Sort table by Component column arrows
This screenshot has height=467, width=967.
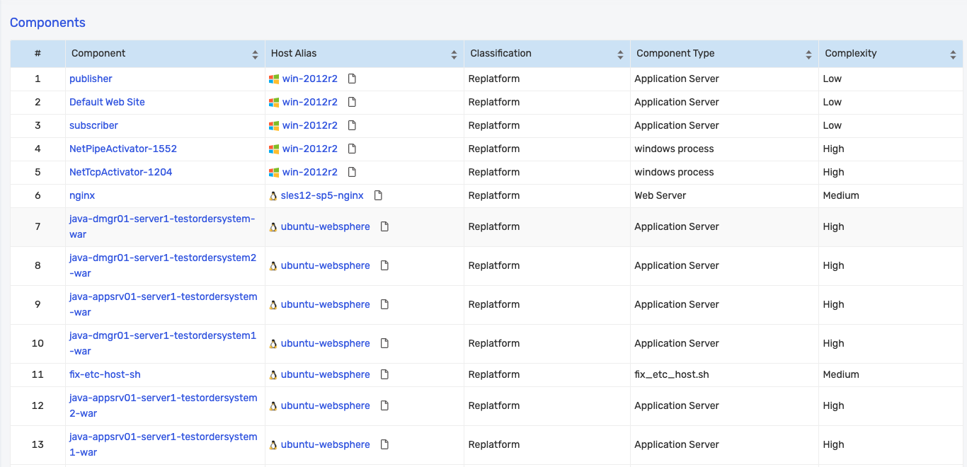pos(255,54)
